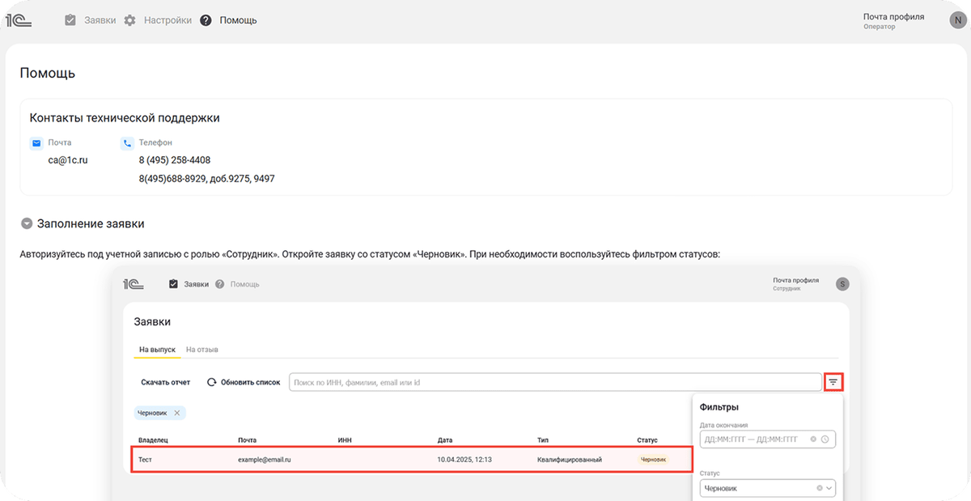Viewport: 971px width, 501px height.
Task: Click the blue mail icon beside Почта
Action: pos(36,143)
